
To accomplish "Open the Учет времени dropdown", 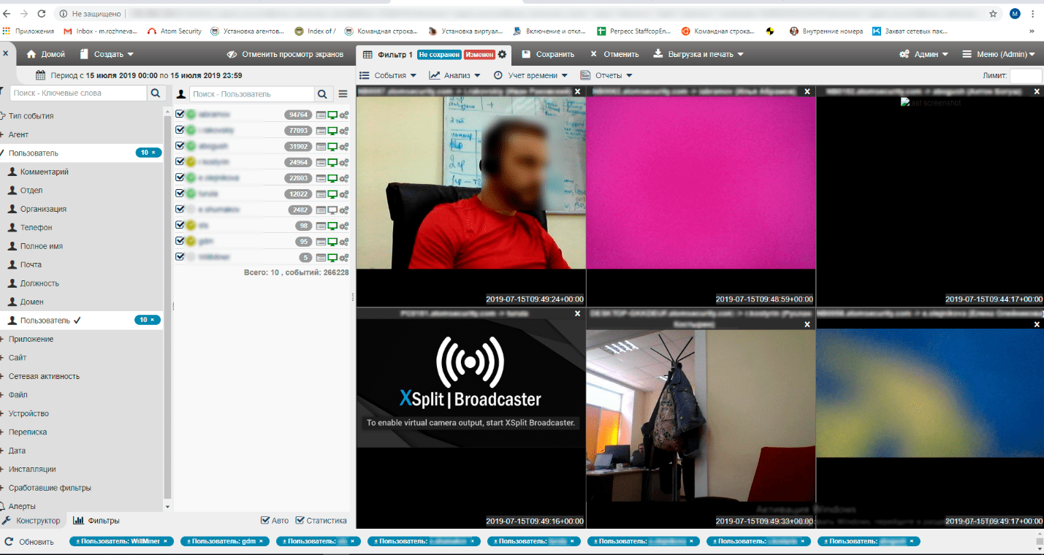I will pos(530,75).
